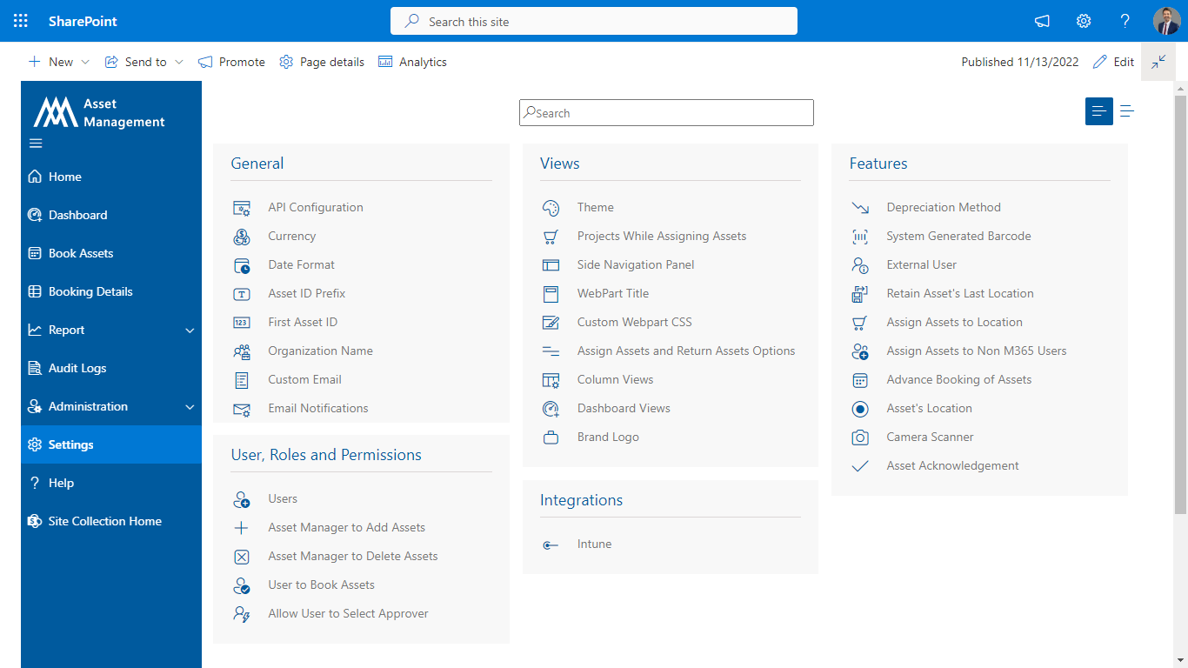Click the Edit button
Viewport: 1188px width, 668px height.
[1113, 62]
